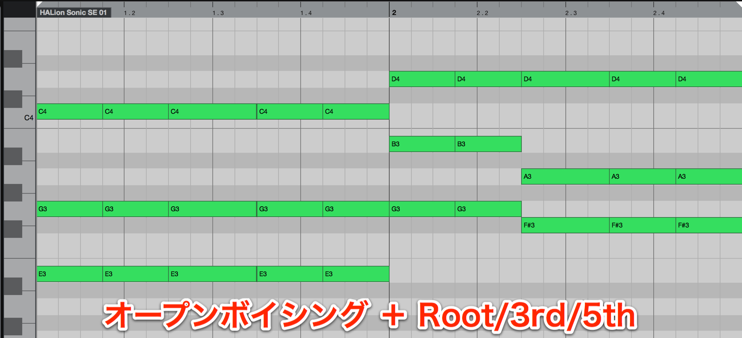The image size is (742, 338).
Task: Select the second E3 note in bar 1
Action: (136, 274)
